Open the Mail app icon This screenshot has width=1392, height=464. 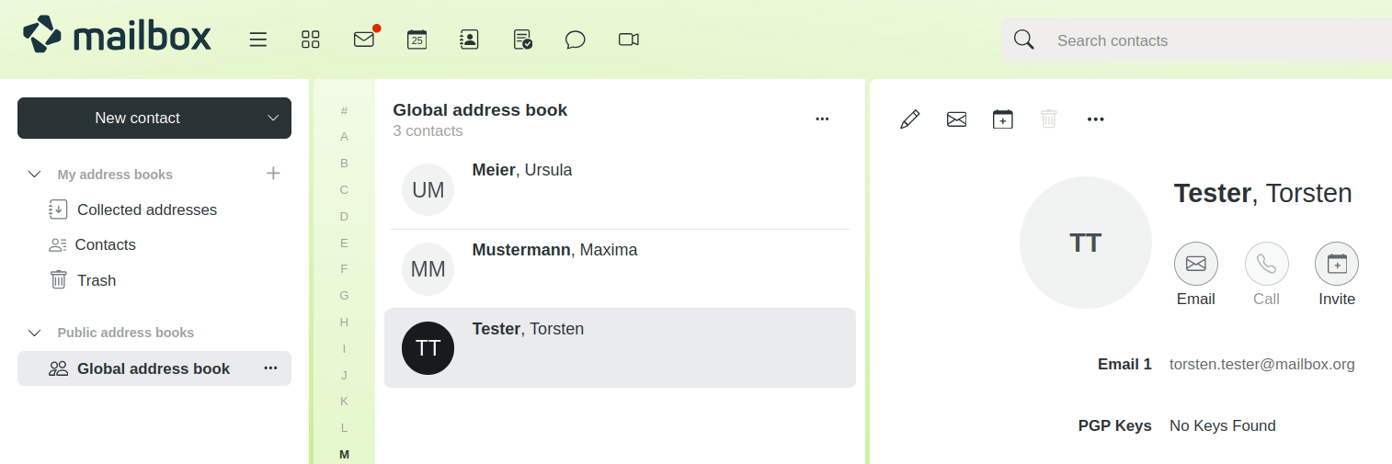tap(364, 40)
